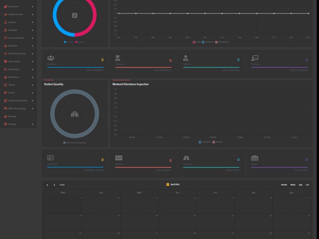Click the gray Student Quantity donut ring
This screenshot has width=319, height=239.
(53, 114)
